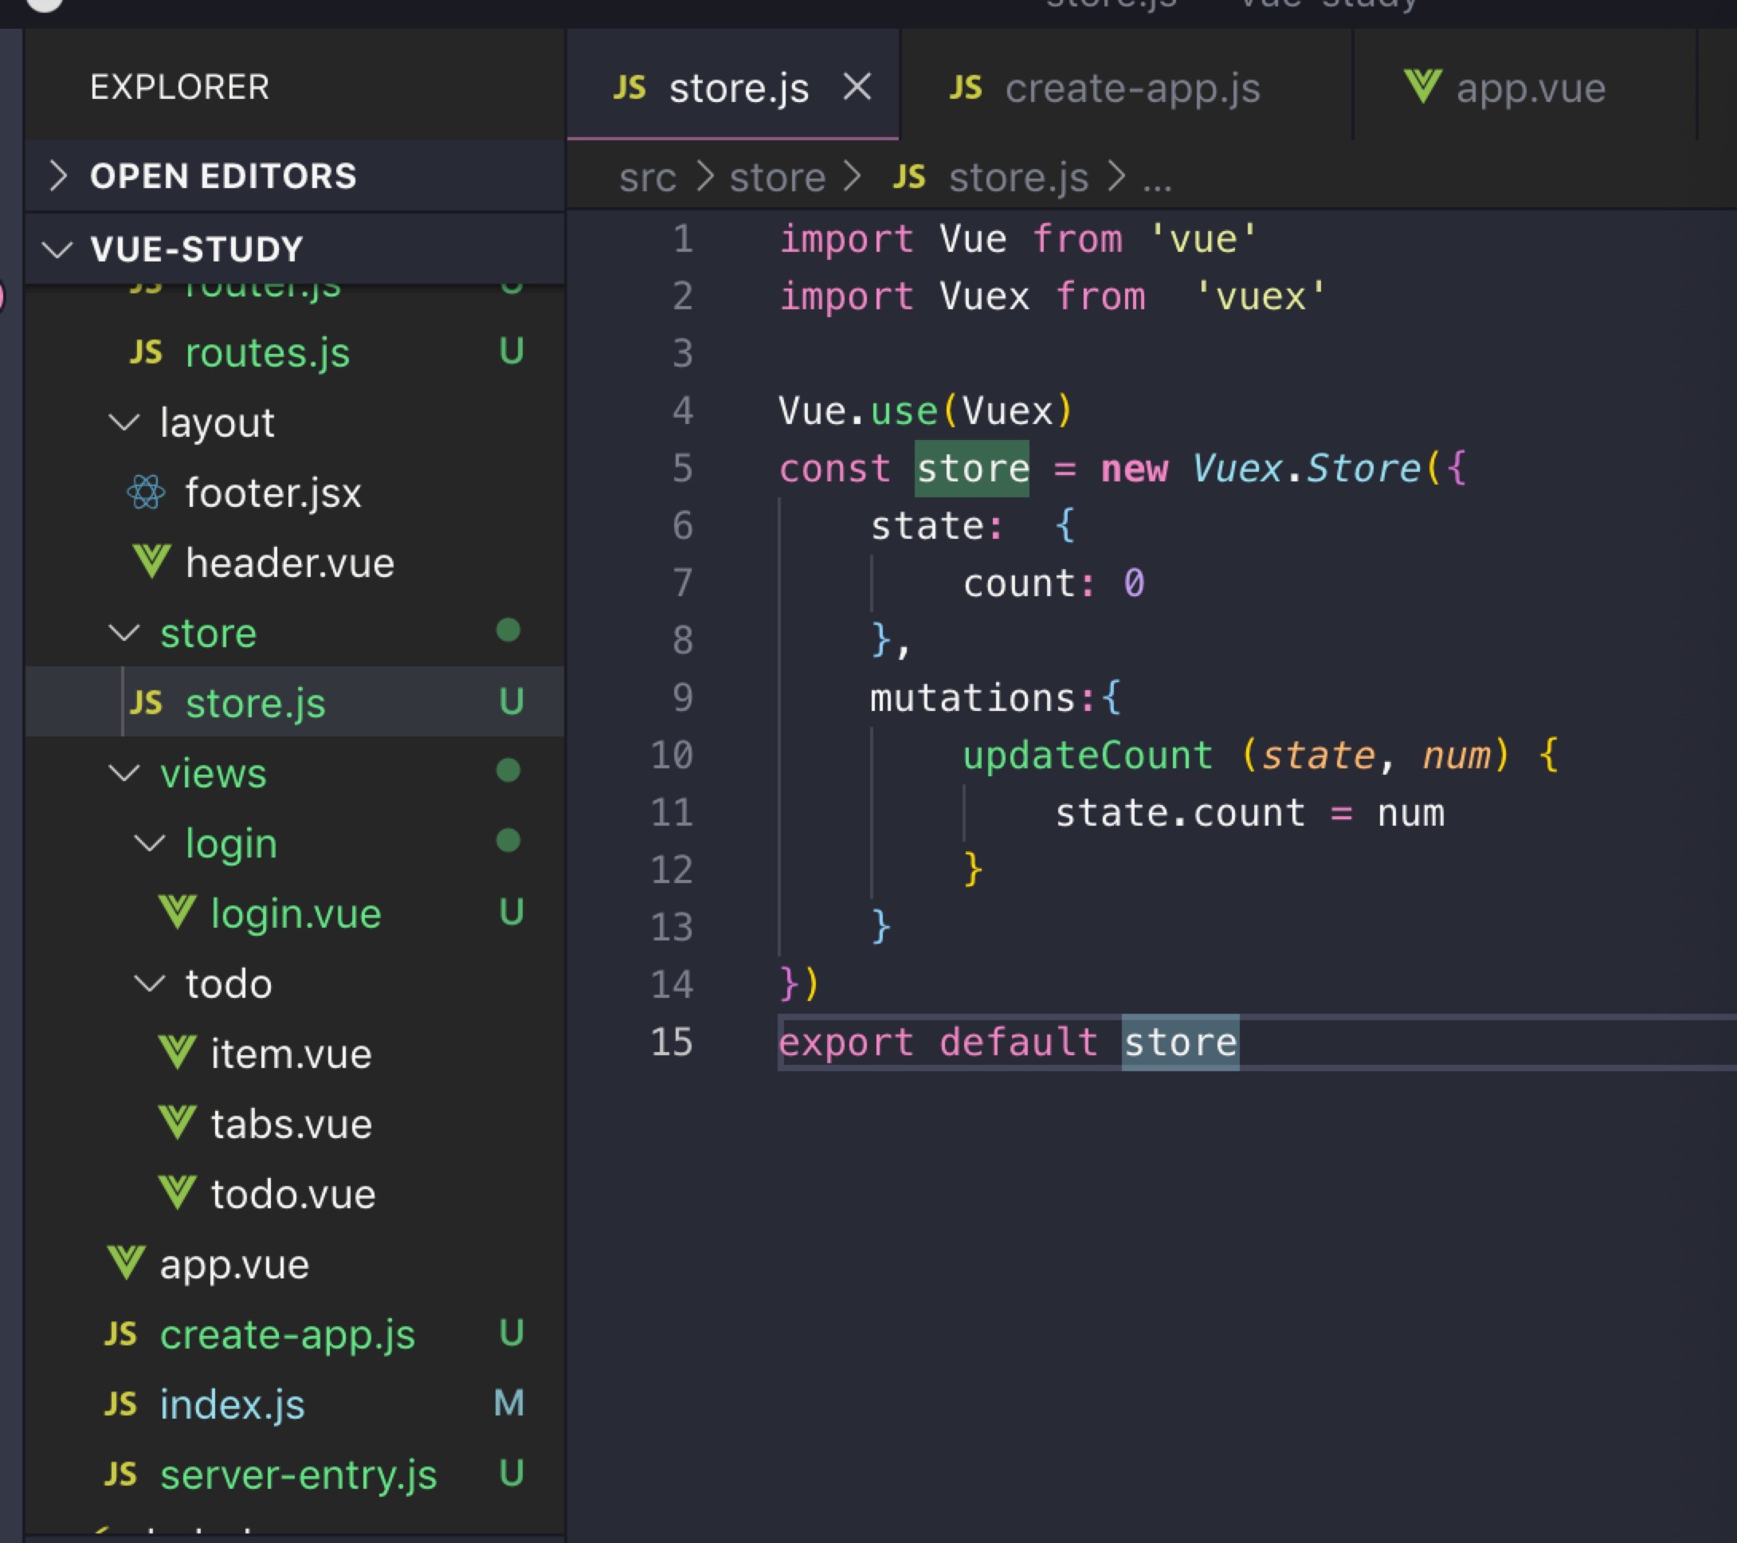The width and height of the screenshot is (1737, 1543).
Task: Click line number 5 in the gutter
Action: click(x=682, y=469)
